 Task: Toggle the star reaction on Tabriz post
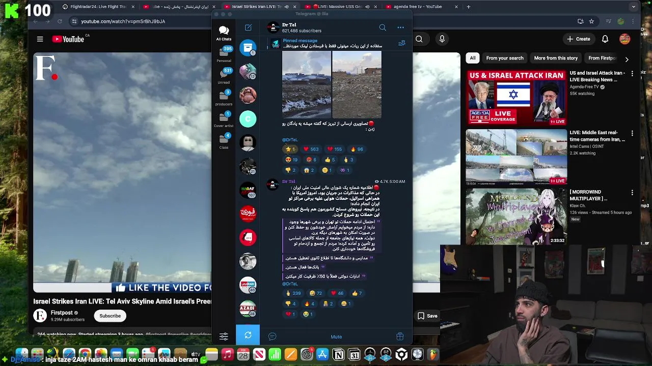tap(290, 149)
